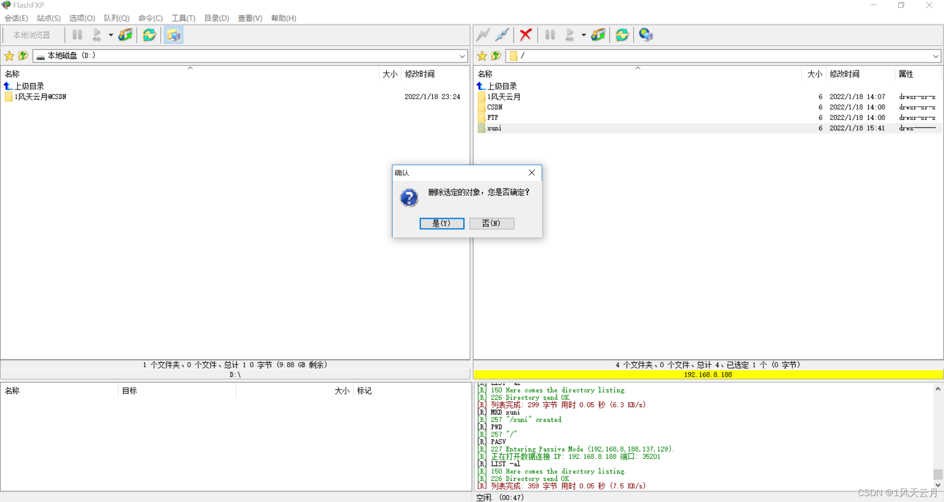Open the local transfer play dropdown arrow
This screenshot has width=944, height=502.
(x=111, y=35)
